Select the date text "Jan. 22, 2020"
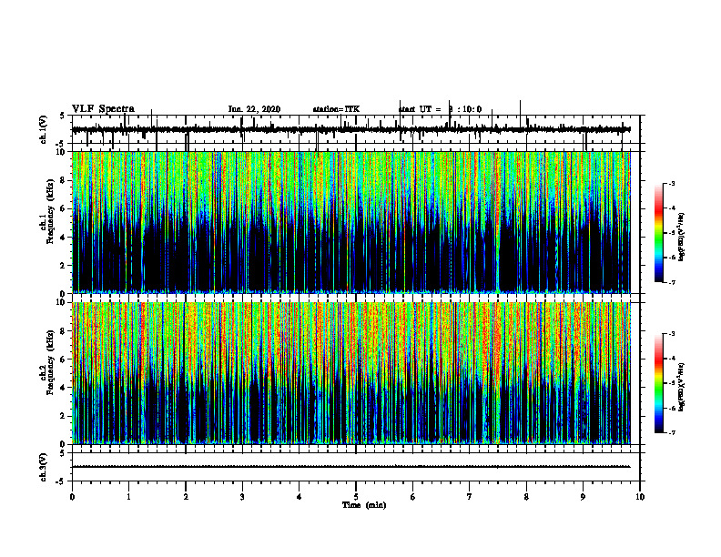Viewport: 721px width, 557px height. point(254,109)
